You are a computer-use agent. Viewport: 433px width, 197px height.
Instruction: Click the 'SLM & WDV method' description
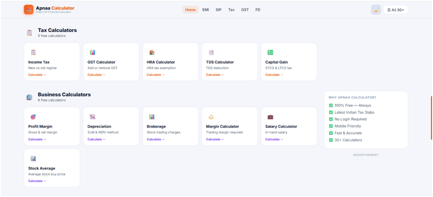click(x=103, y=132)
